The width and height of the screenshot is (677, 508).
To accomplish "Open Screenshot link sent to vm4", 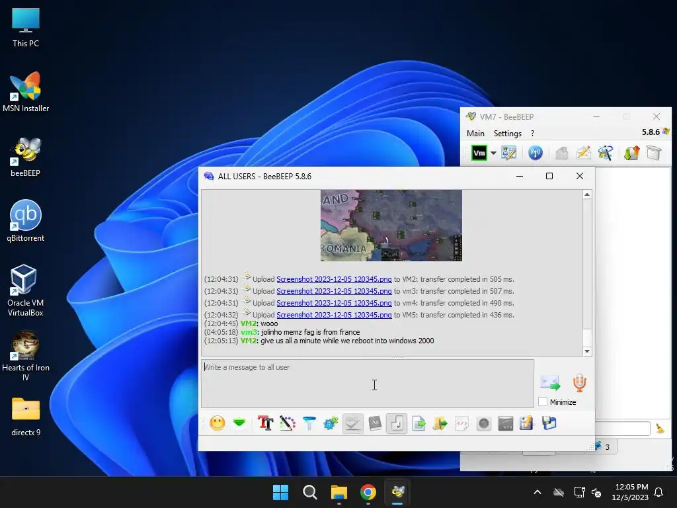I will point(334,303).
